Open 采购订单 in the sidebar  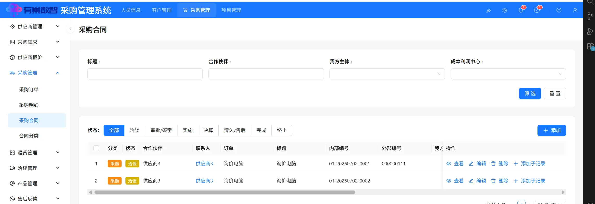click(x=37, y=90)
